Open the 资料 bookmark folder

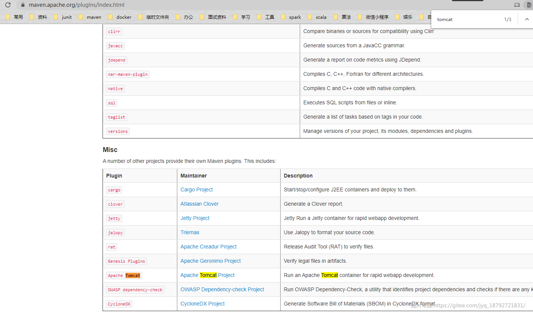click(x=39, y=17)
